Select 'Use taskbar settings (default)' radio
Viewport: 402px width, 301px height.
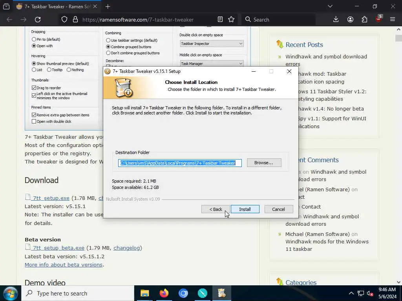108,40
